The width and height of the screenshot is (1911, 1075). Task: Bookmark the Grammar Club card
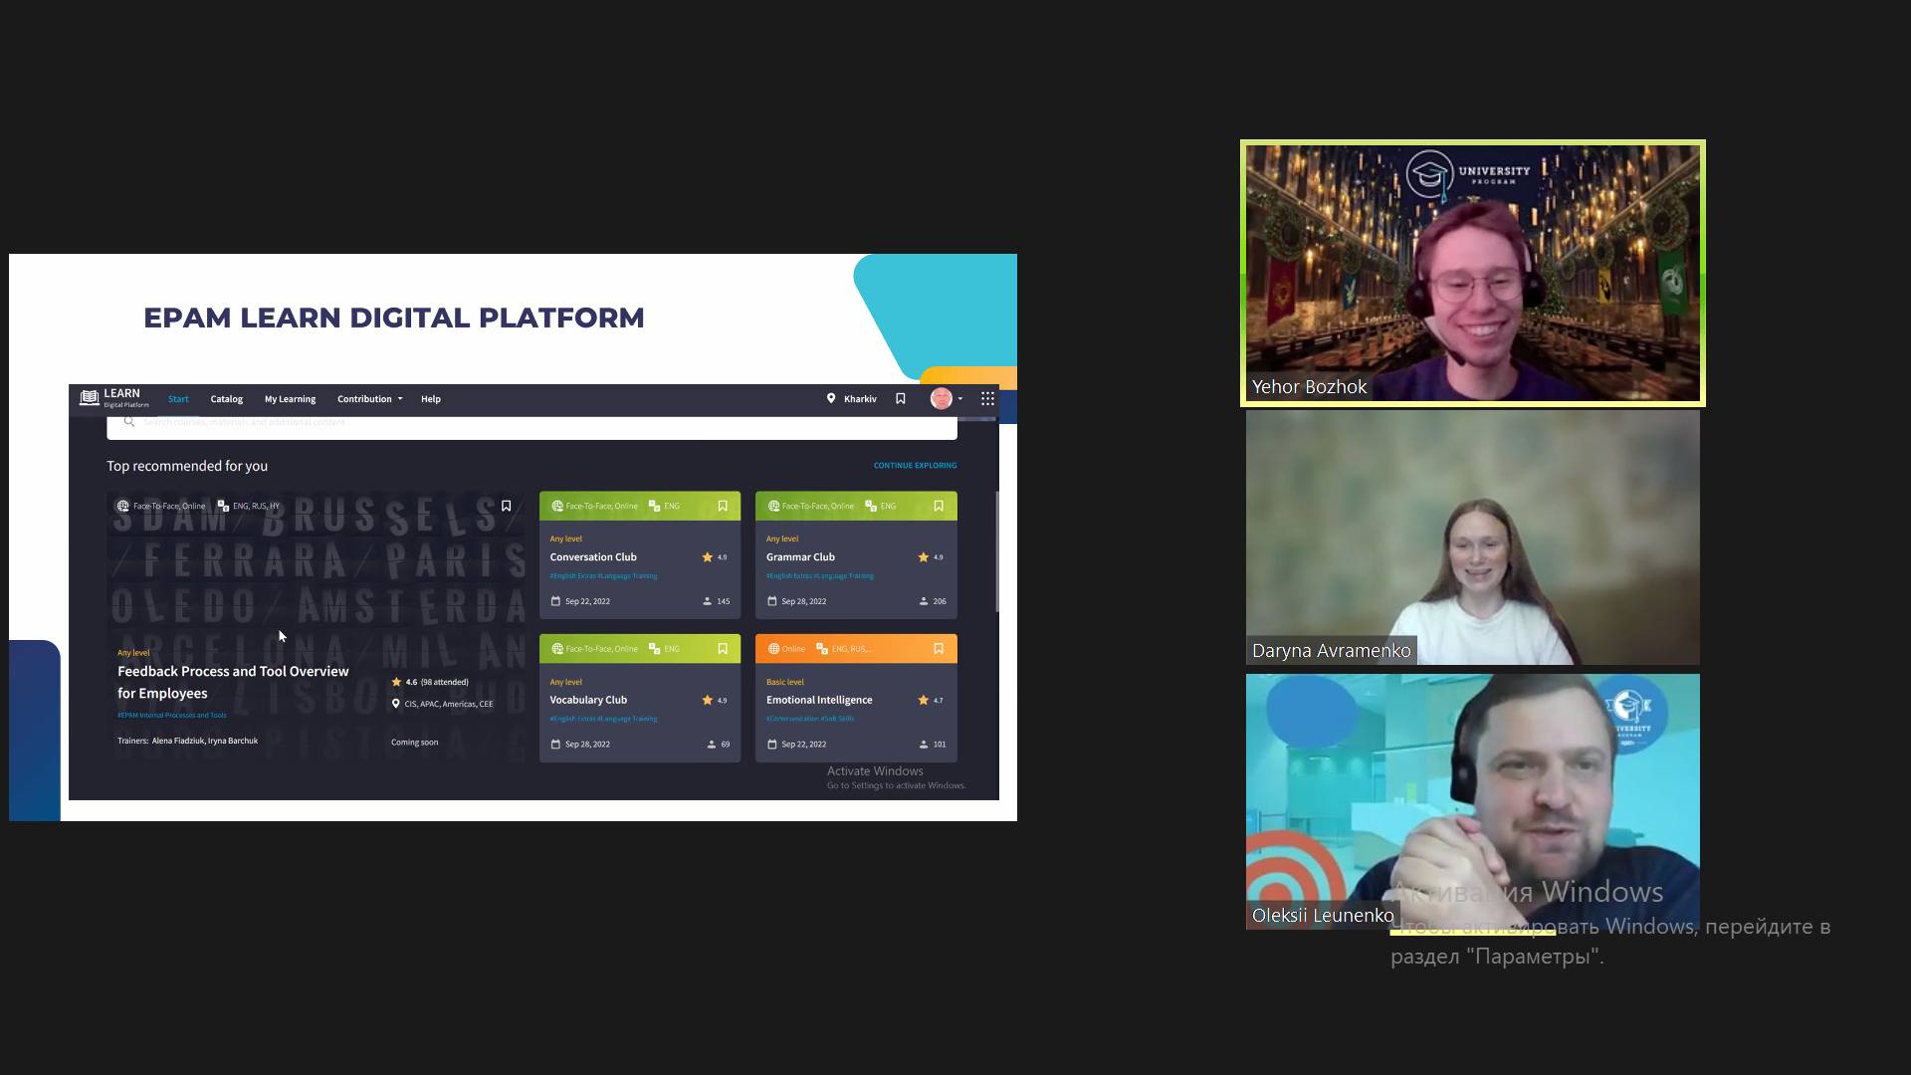click(939, 506)
